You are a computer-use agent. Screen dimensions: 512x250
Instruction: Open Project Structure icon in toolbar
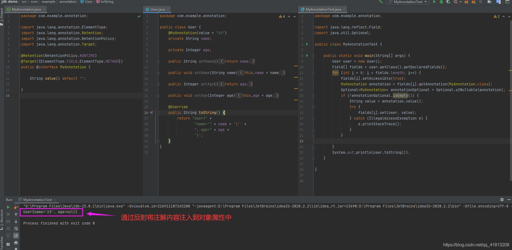click(x=490, y=2)
